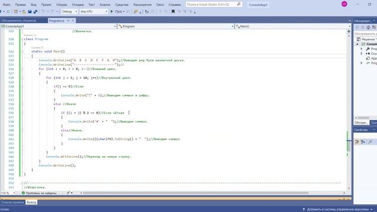Switch to the Обозреватель объектов tab

(x=19, y=21)
